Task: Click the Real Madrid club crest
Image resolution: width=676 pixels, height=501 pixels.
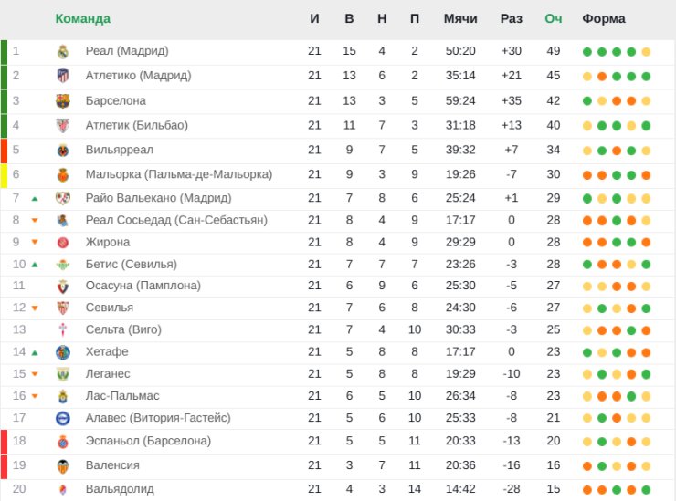Action: (x=63, y=52)
